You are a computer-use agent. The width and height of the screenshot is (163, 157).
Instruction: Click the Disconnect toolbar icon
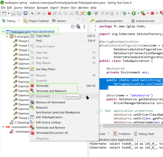click(x=55, y=13)
